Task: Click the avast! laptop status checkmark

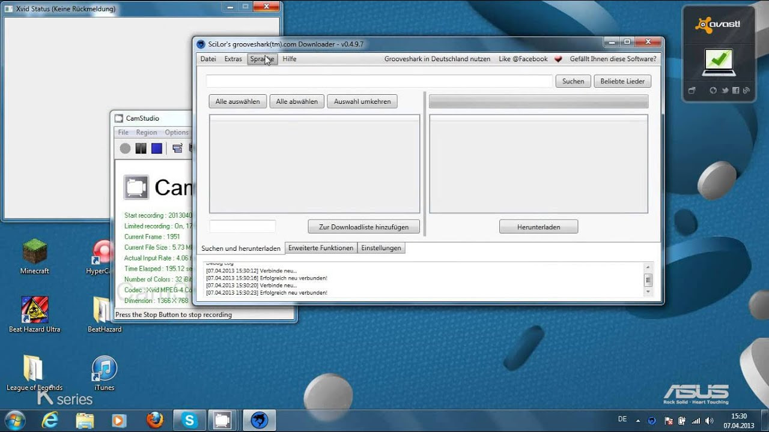Action: pos(719,62)
